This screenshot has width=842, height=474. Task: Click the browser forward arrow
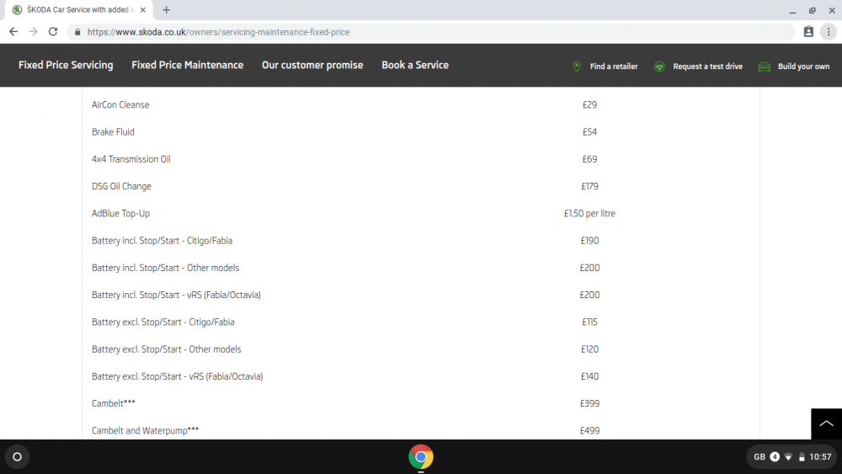coord(34,32)
